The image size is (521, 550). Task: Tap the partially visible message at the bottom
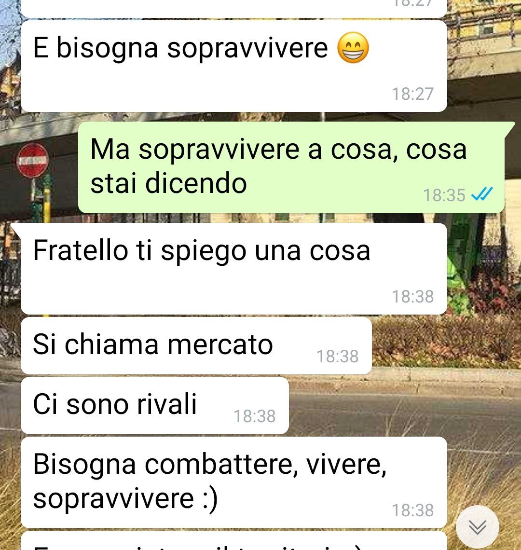click(233, 541)
